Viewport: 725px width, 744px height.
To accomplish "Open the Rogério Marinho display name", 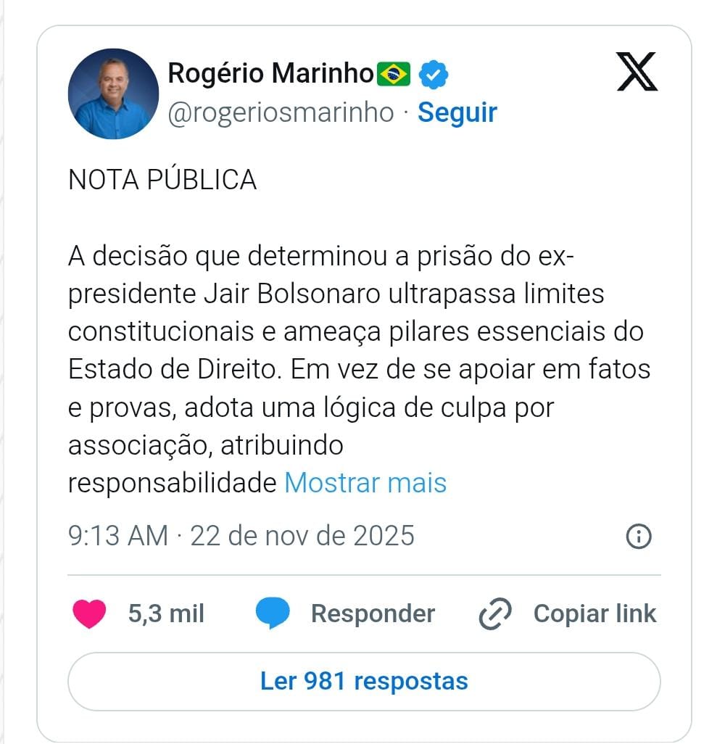I will 271,73.
